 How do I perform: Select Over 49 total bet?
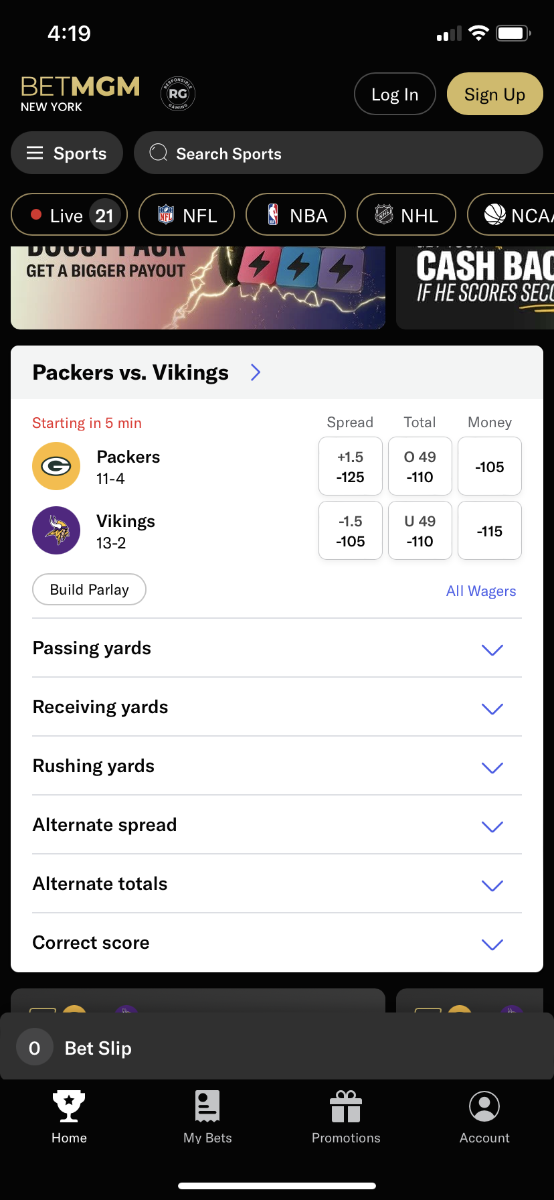420,467
